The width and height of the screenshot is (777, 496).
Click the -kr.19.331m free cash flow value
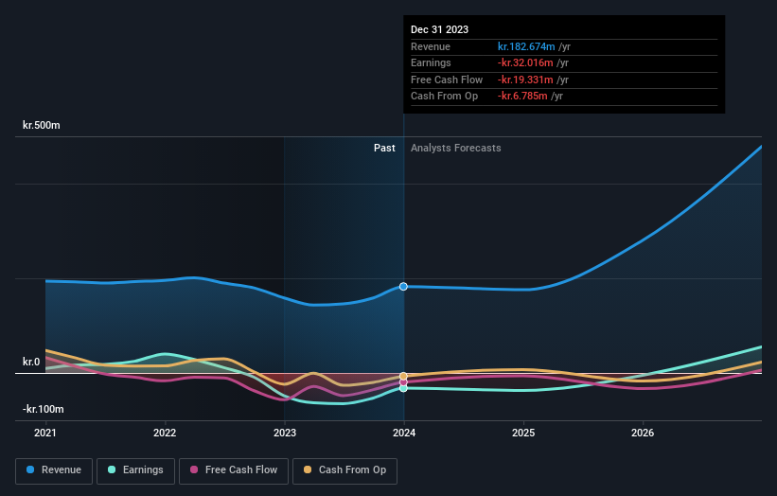[x=525, y=80]
